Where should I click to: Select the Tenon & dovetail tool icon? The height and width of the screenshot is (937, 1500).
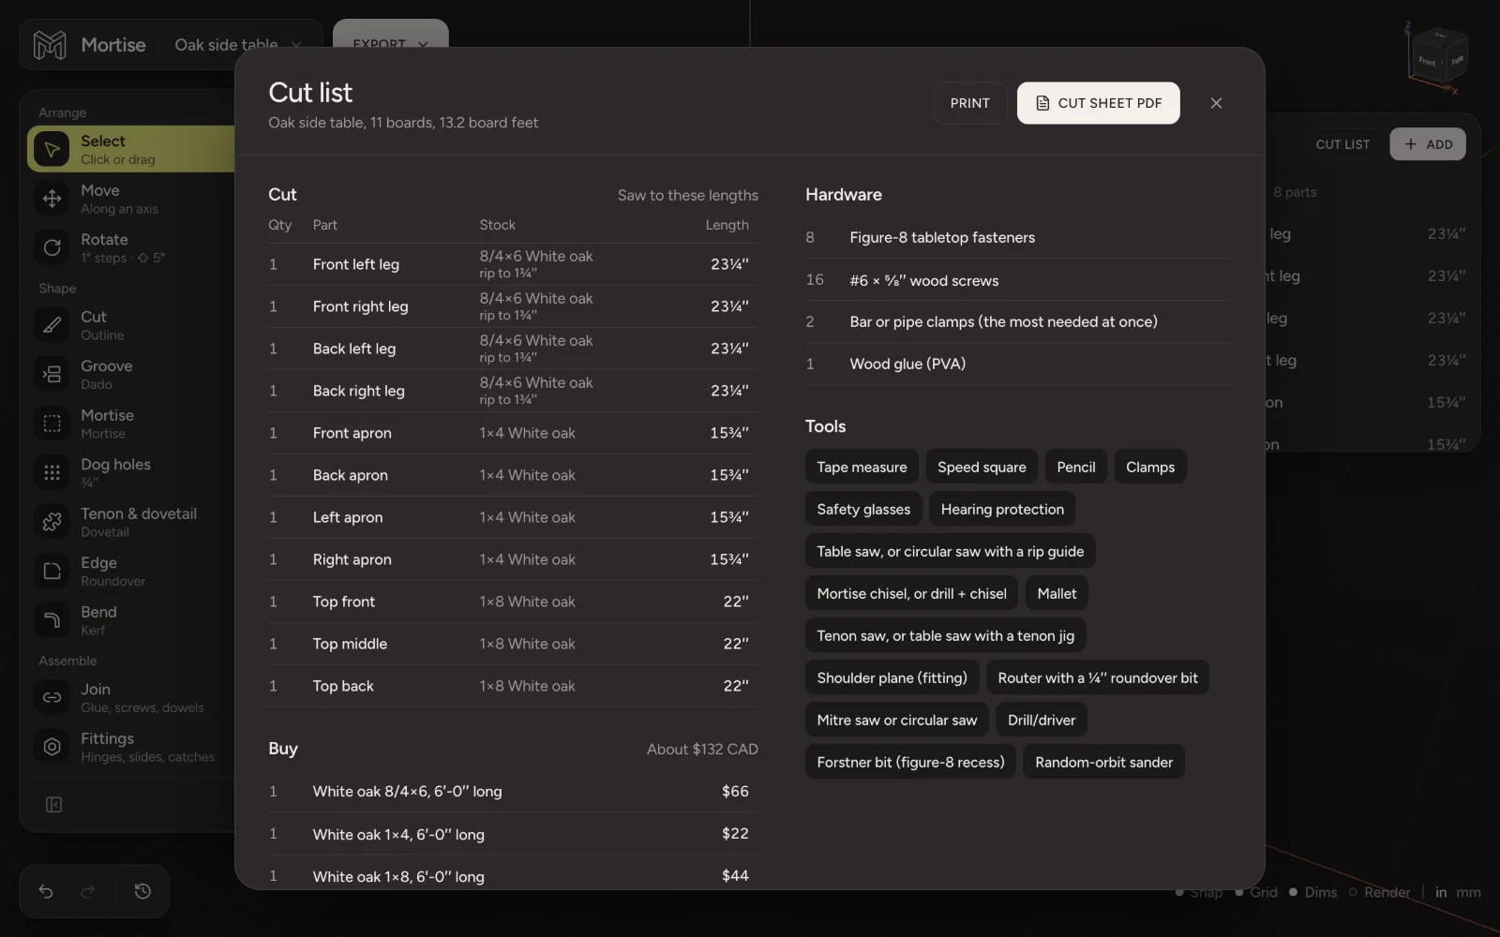52,522
